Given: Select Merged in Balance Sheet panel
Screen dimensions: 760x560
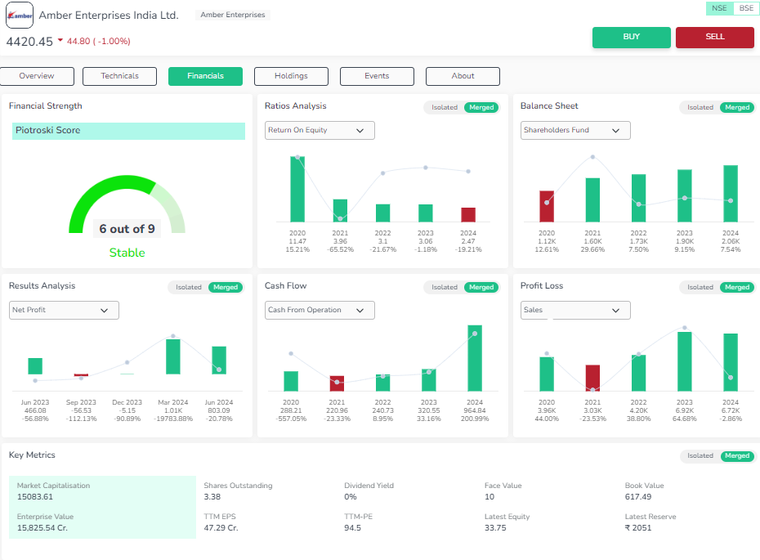Looking at the screenshot, I should coord(737,107).
